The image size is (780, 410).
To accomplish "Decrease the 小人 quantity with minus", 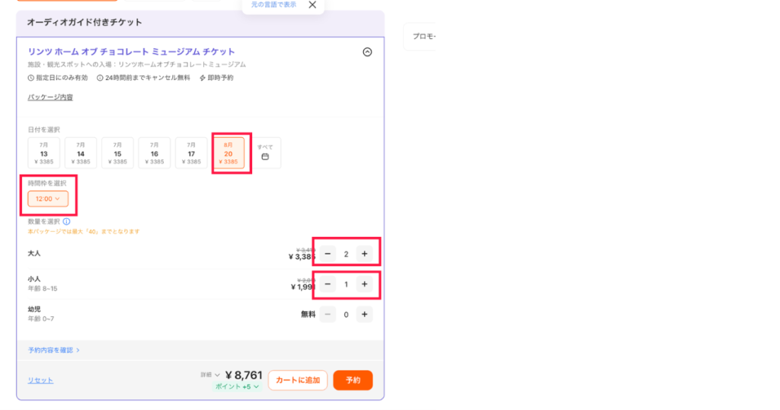I will 328,284.
